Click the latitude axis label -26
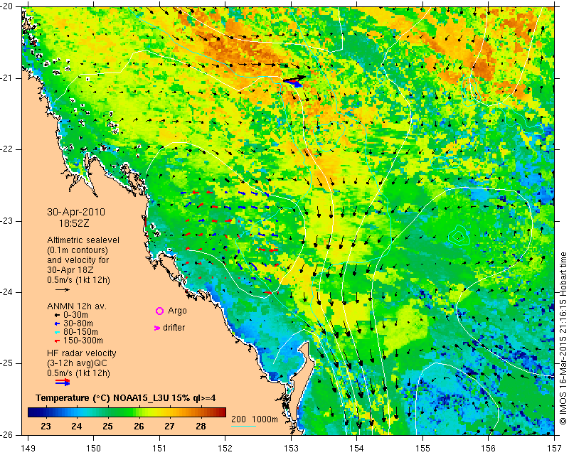The height and width of the screenshot is (455, 569). point(6,434)
